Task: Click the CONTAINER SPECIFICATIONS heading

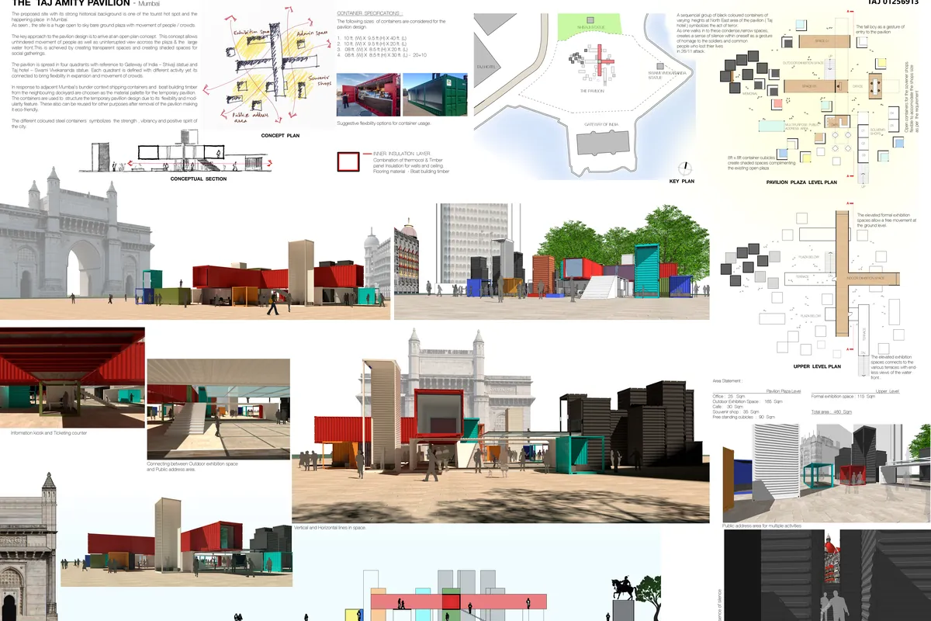Action: point(370,14)
